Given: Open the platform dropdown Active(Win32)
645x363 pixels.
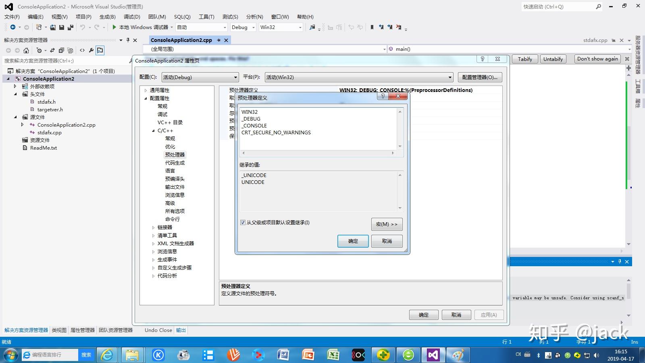Looking at the screenshot, I should tap(359, 77).
